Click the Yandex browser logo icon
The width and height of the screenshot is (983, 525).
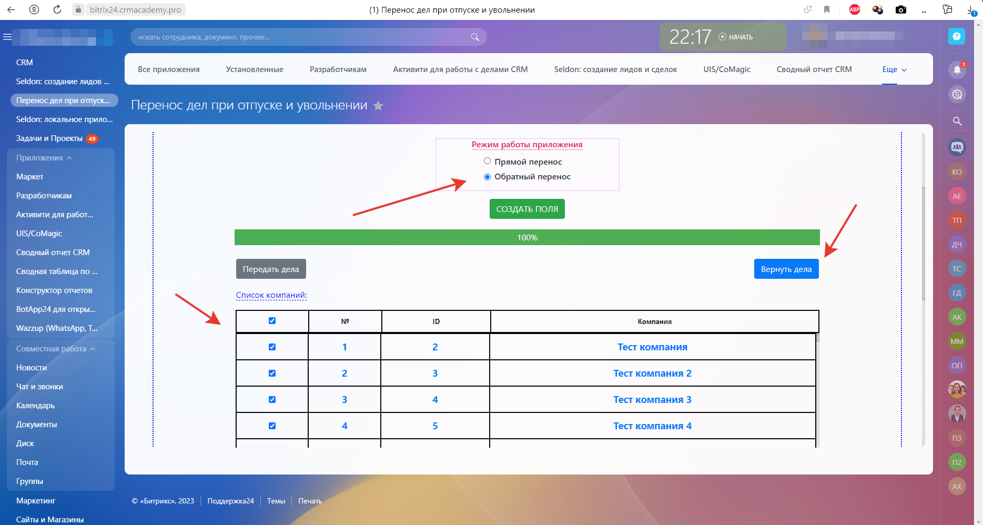[x=34, y=9]
